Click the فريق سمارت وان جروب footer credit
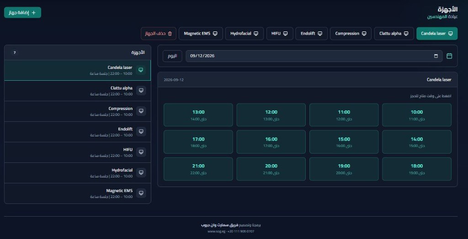 (x=220, y=225)
